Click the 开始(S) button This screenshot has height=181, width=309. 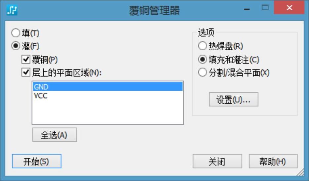[37, 161]
